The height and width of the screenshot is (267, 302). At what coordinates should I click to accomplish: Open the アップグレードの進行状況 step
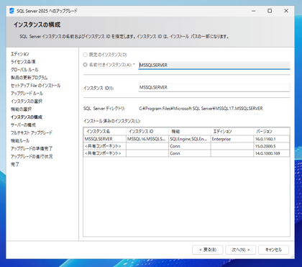click(x=32, y=156)
